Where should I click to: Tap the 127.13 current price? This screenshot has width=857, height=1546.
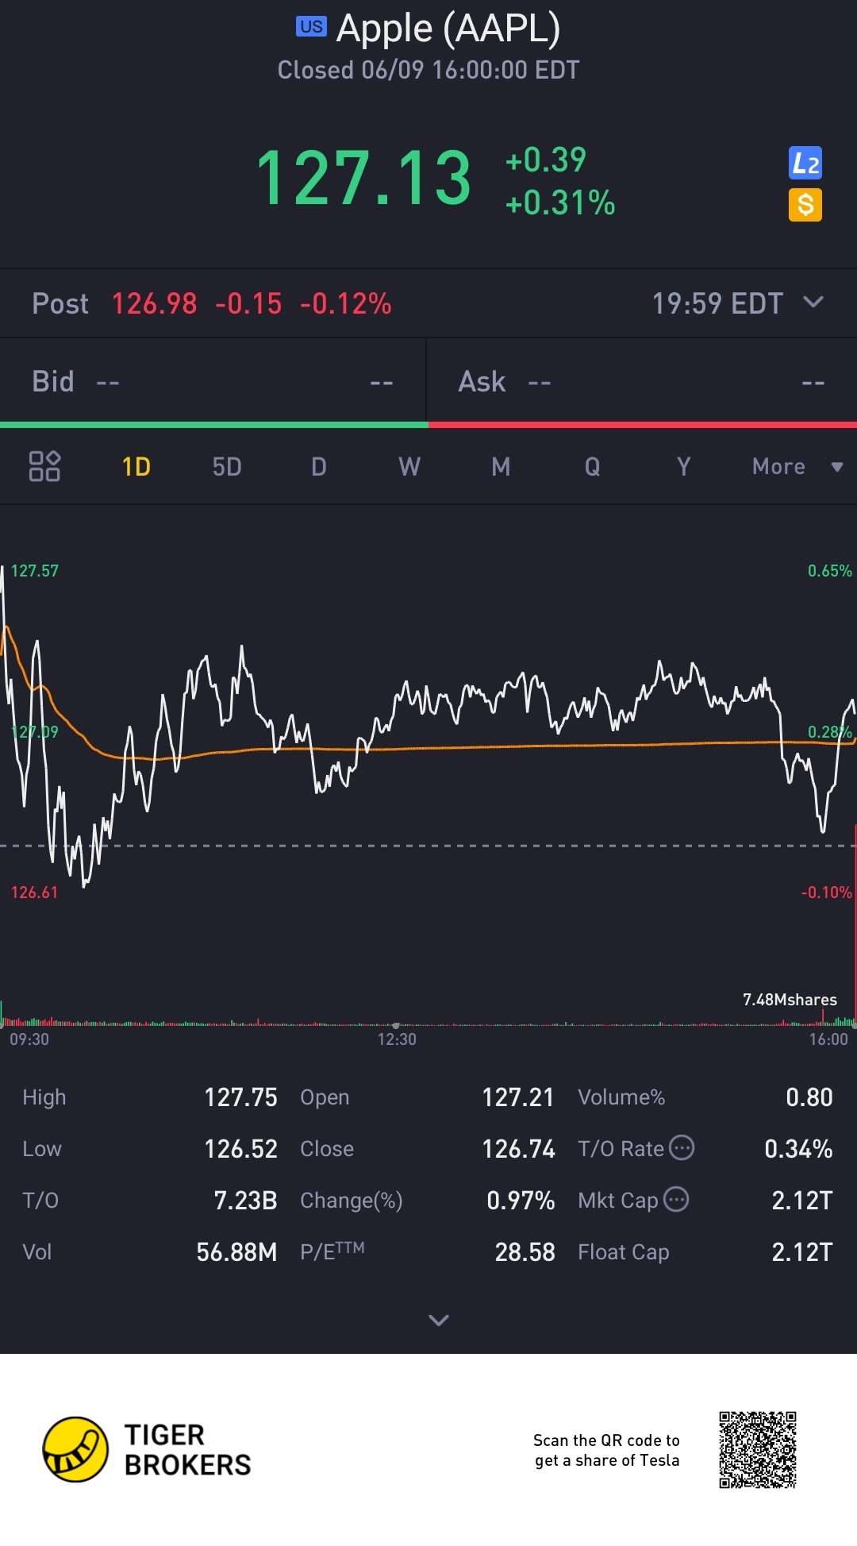tap(364, 179)
